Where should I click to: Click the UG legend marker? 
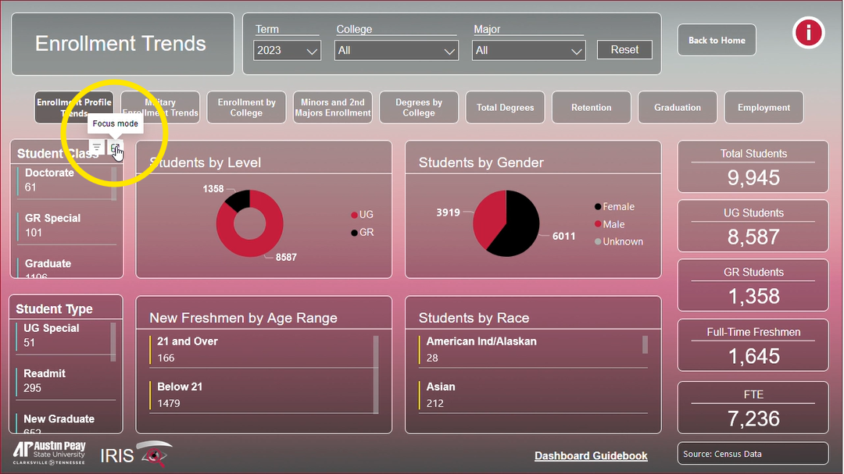coord(354,215)
